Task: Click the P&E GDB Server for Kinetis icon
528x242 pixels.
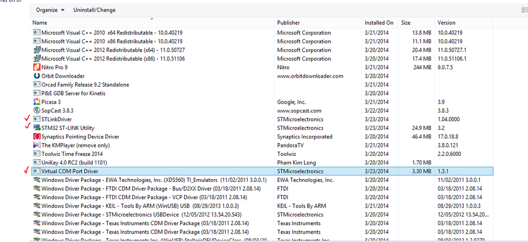Action: (x=36, y=93)
